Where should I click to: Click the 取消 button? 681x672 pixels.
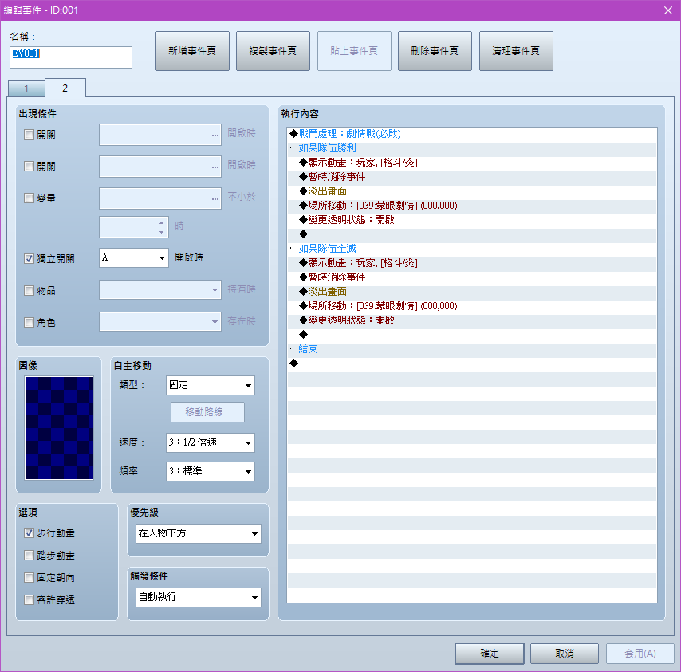coord(565,654)
